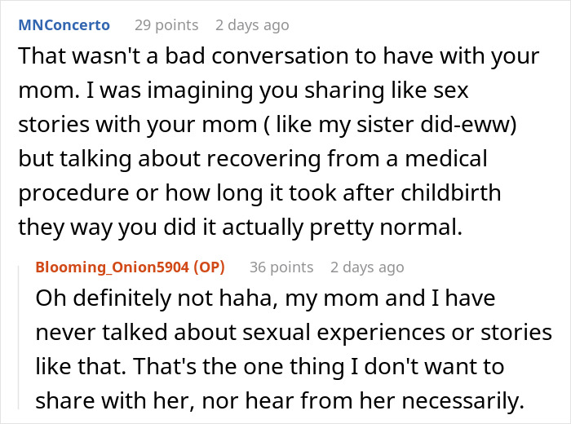Click the phrase "like my sister did-eww"

point(392,125)
